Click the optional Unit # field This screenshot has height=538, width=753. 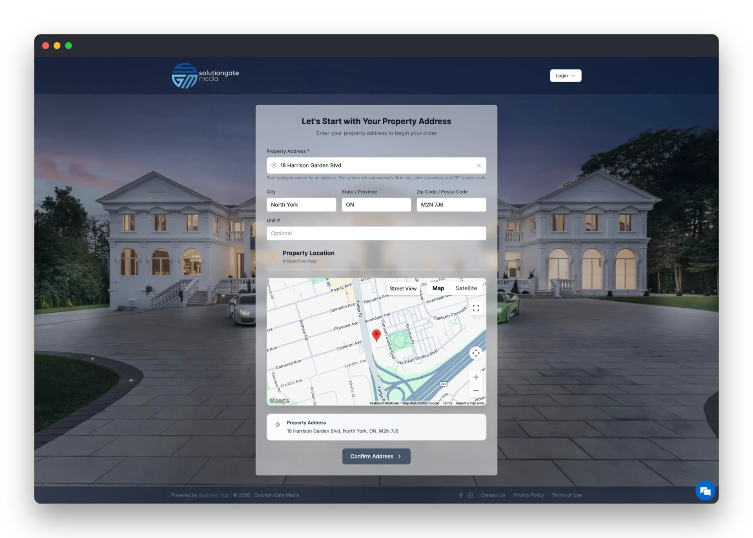coord(376,233)
